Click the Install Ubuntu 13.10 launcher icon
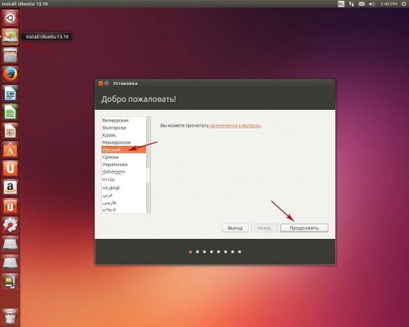Viewport: 409px width, 327px height. pos(10,37)
